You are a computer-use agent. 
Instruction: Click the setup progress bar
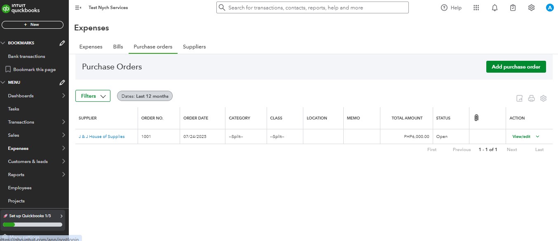tap(33, 225)
